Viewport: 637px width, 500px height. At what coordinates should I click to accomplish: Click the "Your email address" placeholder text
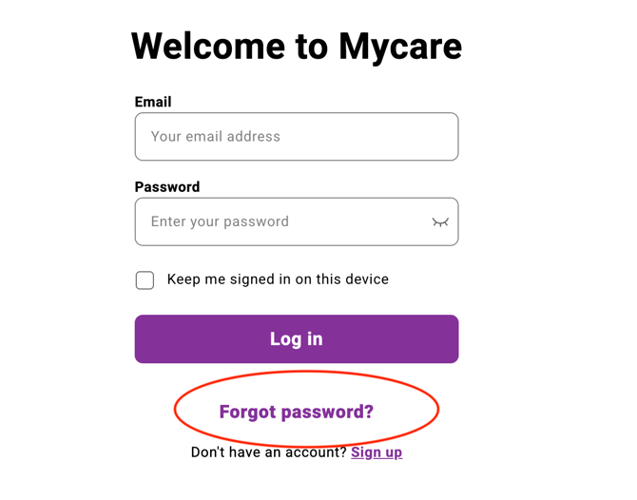tap(216, 137)
